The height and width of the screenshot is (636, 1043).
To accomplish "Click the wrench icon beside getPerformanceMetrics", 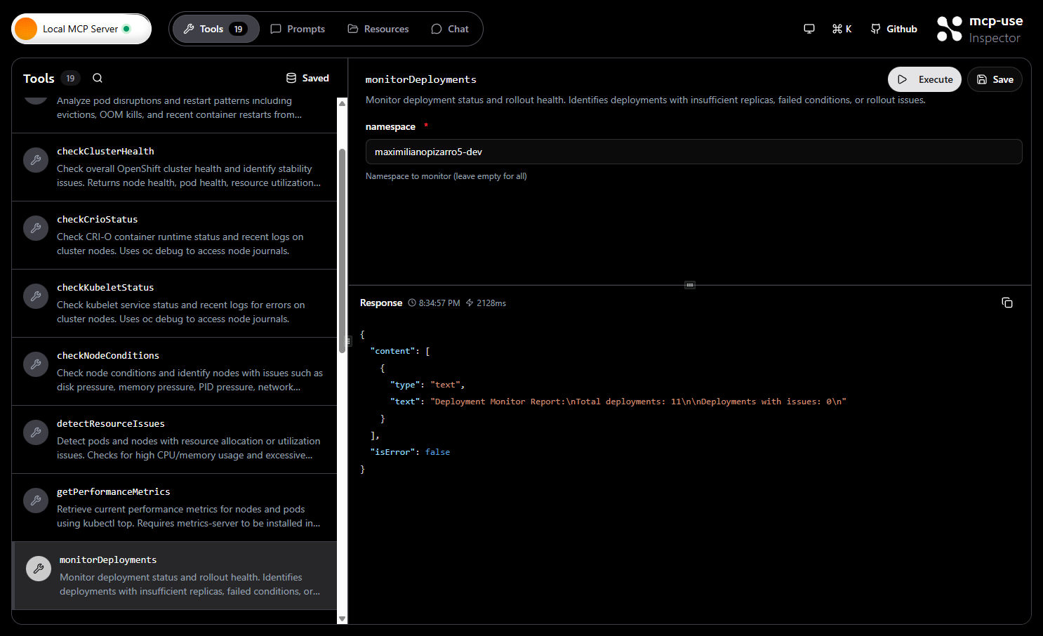I will click(x=36, y=500).
